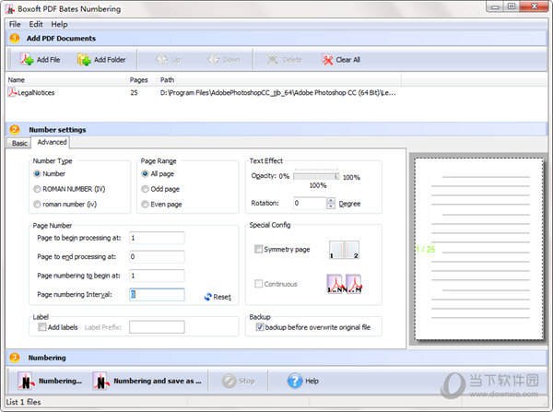Open the Edit menu
The width and height of the screenshot is (553, 412).
tap(36, 24)
